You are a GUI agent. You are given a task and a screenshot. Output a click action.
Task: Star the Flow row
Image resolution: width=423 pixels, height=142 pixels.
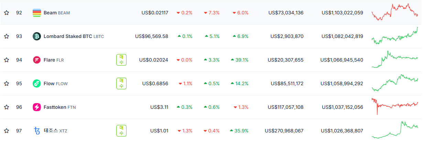pos(7,83)
